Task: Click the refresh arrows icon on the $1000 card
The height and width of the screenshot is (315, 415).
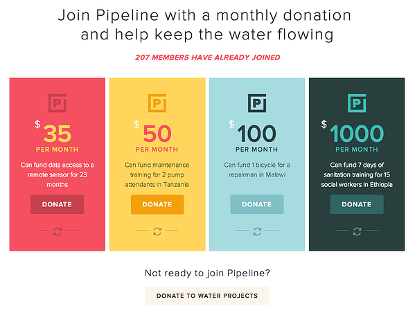Action: 357,231
